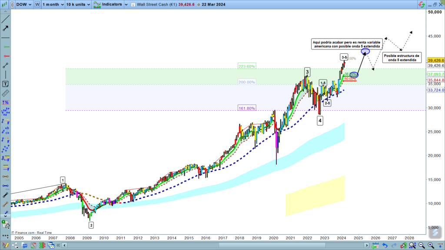Select the arrow drawing tool
This screenshot has height=250, width=445.
(6, 29)
